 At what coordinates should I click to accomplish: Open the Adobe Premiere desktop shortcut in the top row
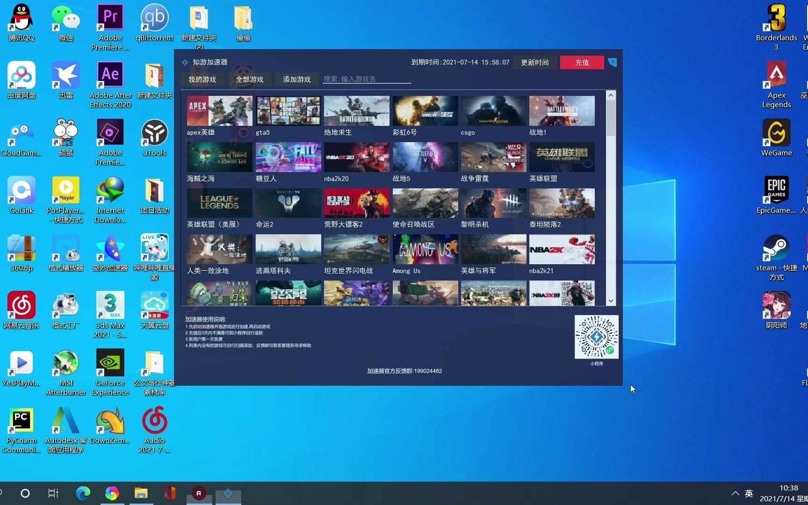pyautogui.click(x=110, y=27)
